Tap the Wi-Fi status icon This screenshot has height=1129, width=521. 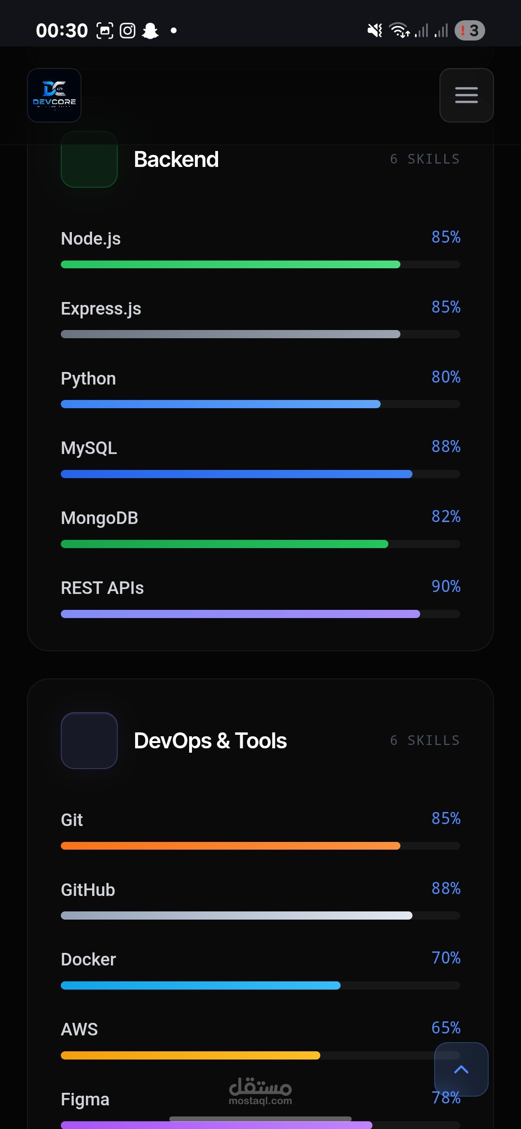[399, 30]
